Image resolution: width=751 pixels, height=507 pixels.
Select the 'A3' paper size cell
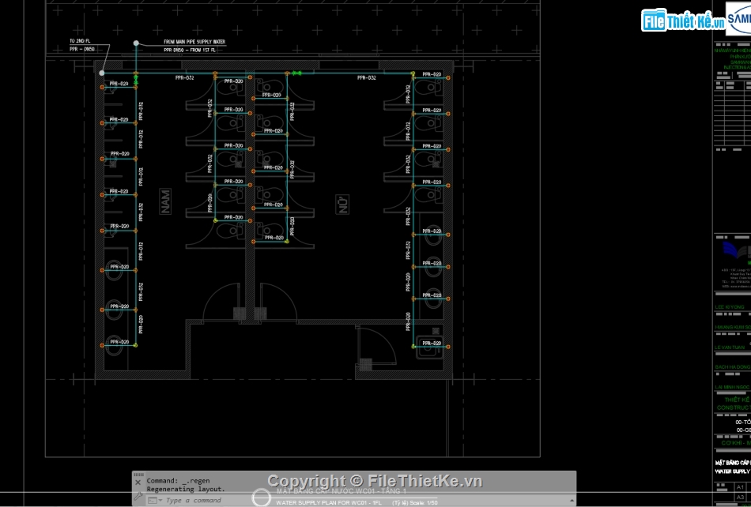click(x=741, y=498)
